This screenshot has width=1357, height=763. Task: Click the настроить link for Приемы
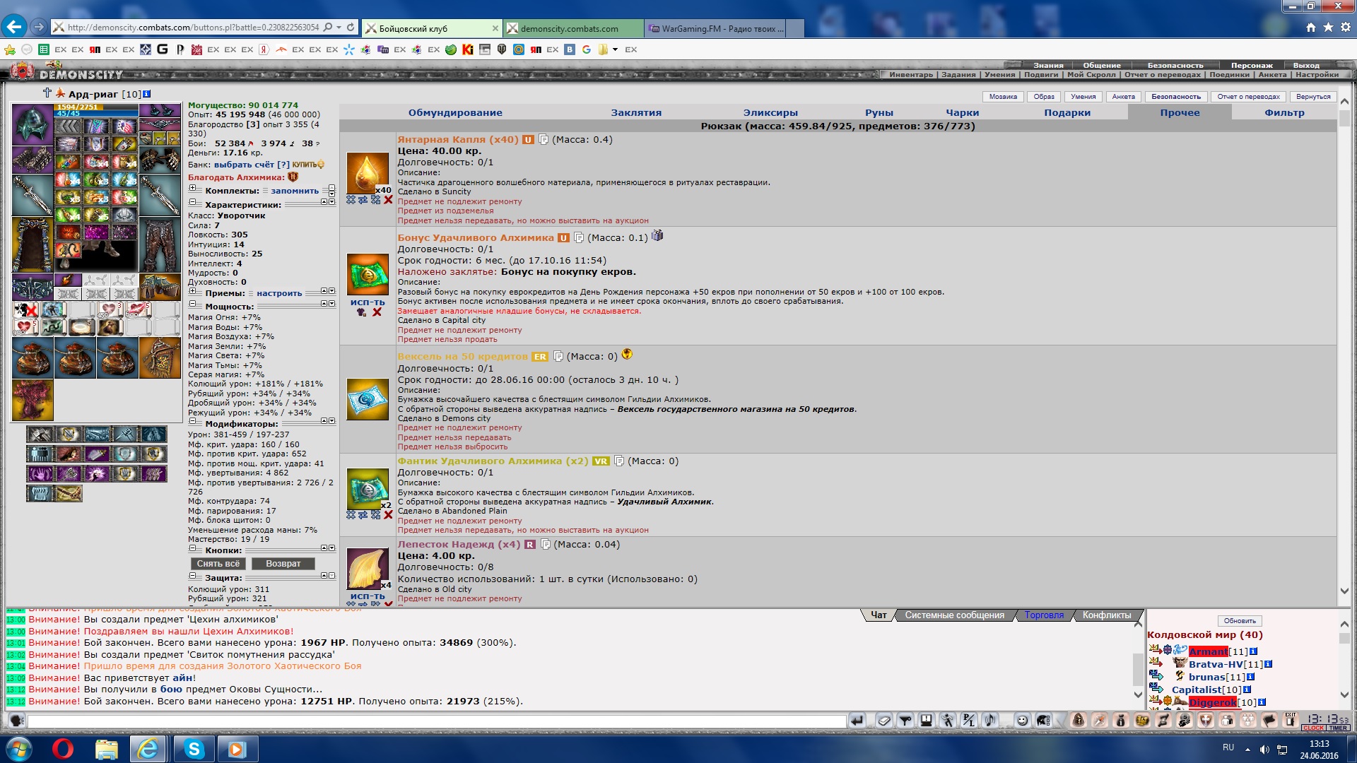(x=279, y=293)
